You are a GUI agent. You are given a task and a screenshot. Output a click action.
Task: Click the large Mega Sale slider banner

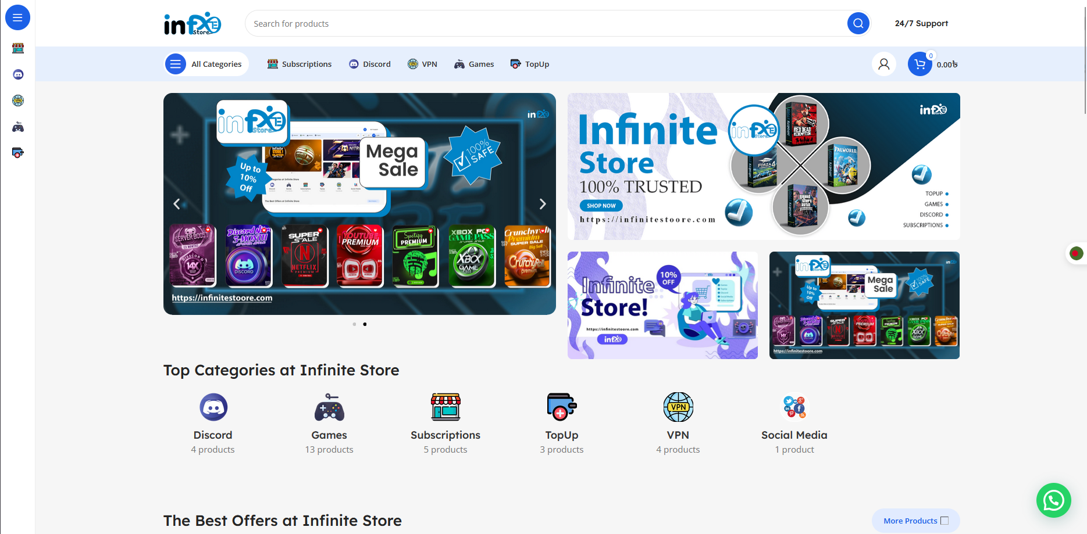[x=359, y=204]
